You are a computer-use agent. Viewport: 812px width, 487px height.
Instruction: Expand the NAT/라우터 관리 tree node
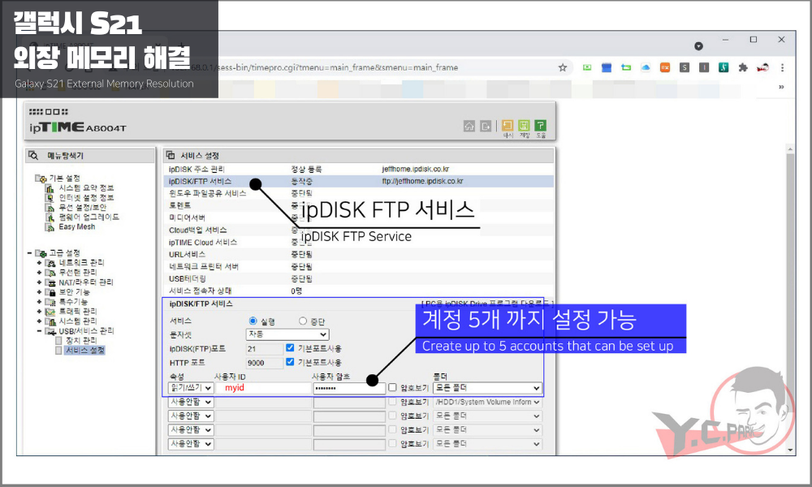[x=39, y=282]
